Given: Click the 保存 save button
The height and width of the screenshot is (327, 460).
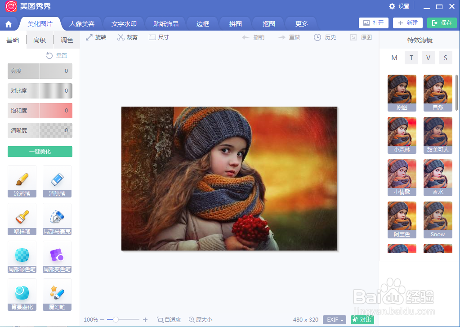Looking at the screenshot, I should 442,22.
